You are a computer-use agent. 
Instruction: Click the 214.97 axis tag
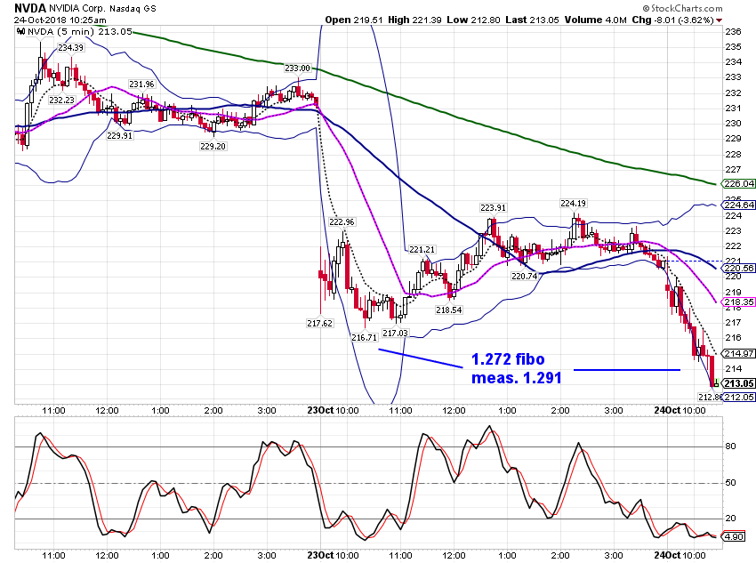(x=738, y=354)
